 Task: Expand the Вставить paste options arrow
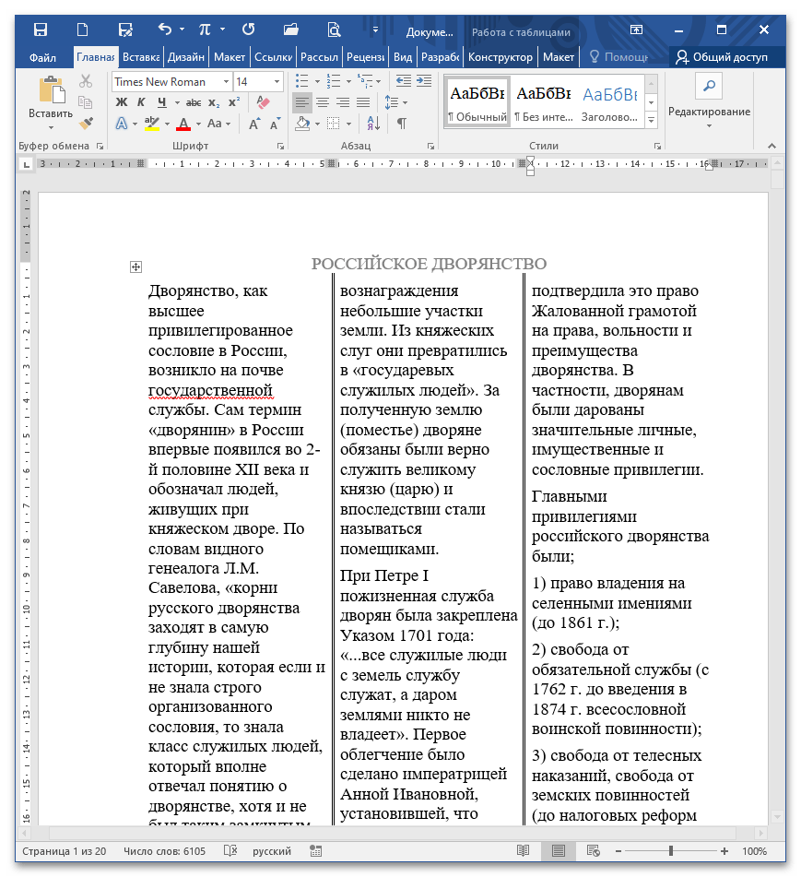(x=51, y=128)
